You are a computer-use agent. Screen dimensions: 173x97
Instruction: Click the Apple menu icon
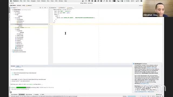pos(11,1)
